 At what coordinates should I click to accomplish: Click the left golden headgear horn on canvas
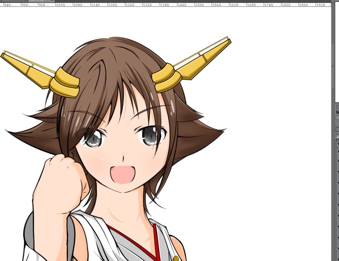pos(40,74)
